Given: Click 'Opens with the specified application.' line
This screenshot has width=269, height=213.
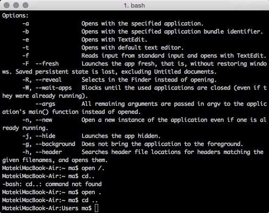Looking at the screenshot, I should coord(143,24).
